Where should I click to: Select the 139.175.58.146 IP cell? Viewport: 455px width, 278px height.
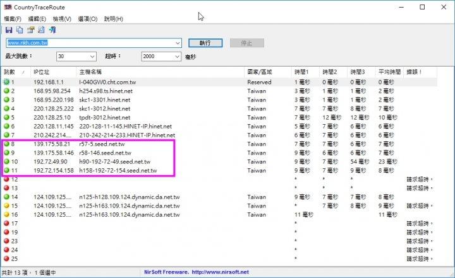(x=54, y=153)
